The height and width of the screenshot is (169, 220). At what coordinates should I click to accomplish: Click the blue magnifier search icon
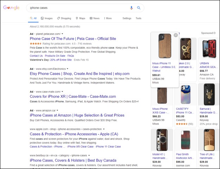(138, 8)
